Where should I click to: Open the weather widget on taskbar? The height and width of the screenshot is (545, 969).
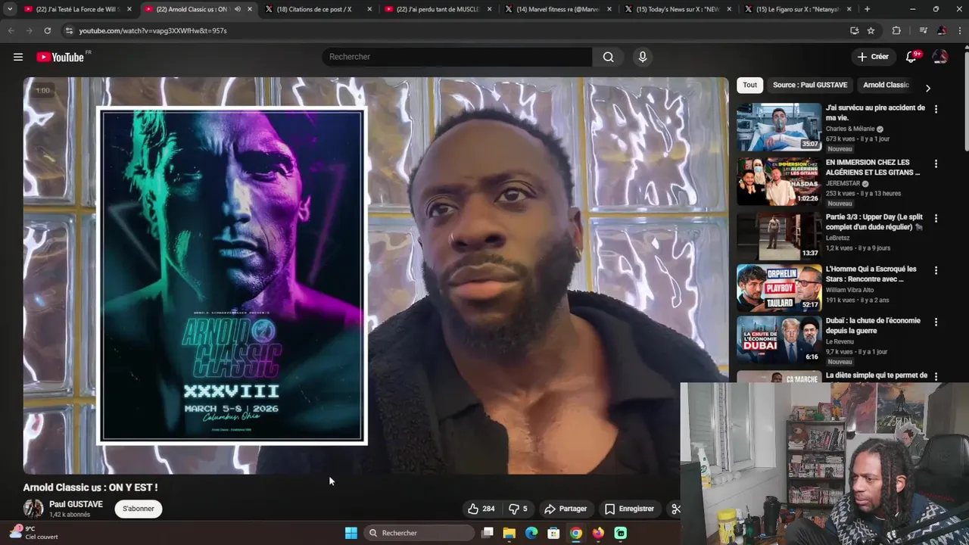[33, 533]
